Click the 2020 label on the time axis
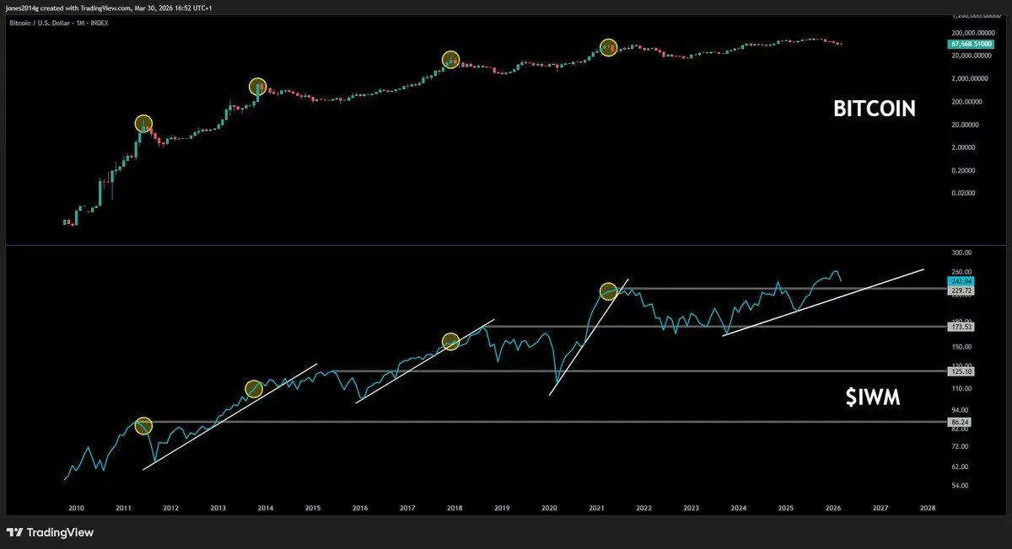 [549, 508]
